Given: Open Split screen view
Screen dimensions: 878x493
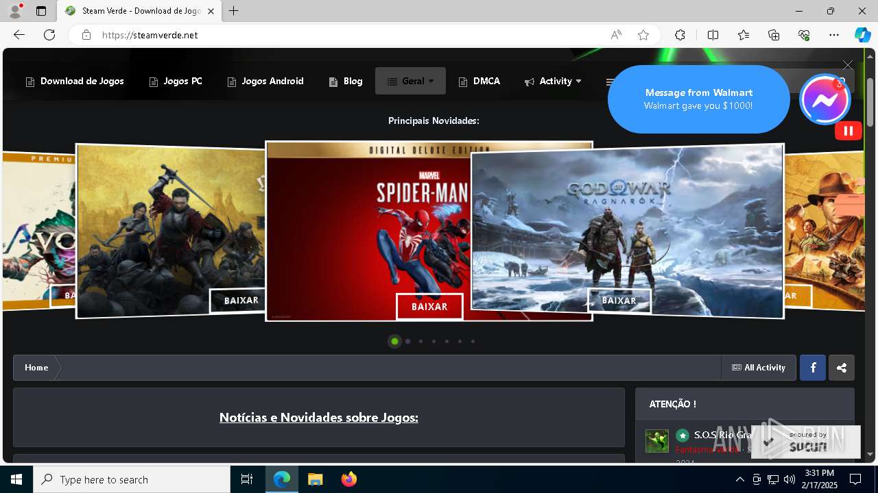Looking at the screenshot, I should 713,35.
